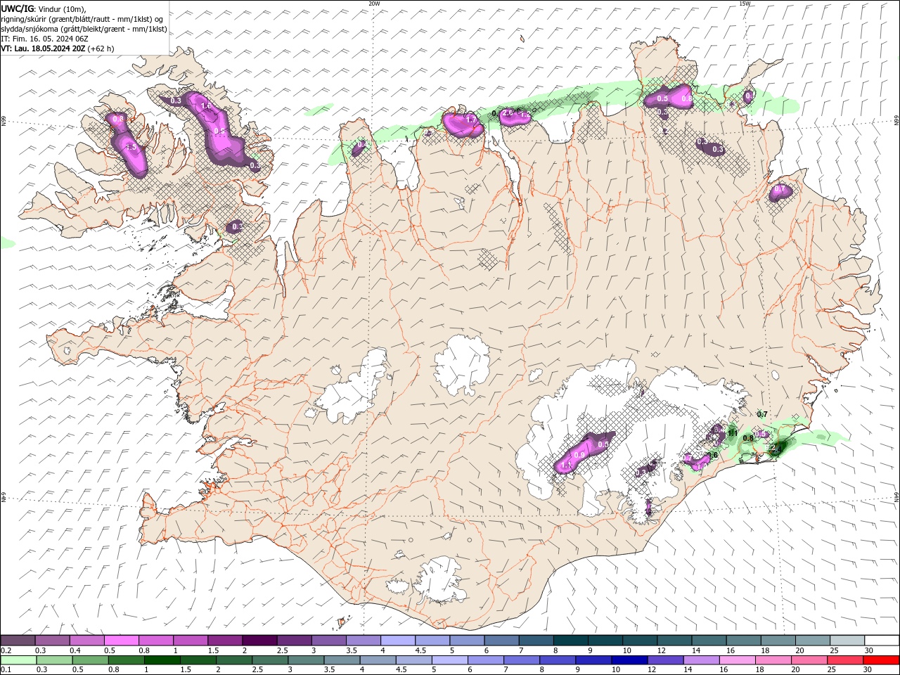Click lower legend swatch between 5 and 6
This screenshot has width=900, height=675.
pyautogui.click(x=450, y=660)
